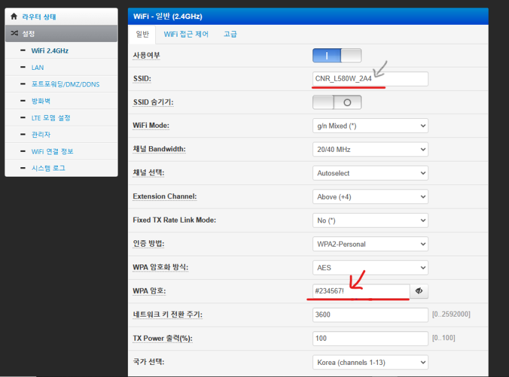Open the WiFi Mode dropdown
This screenshot has height=377, width=509.
coord(370,125)
